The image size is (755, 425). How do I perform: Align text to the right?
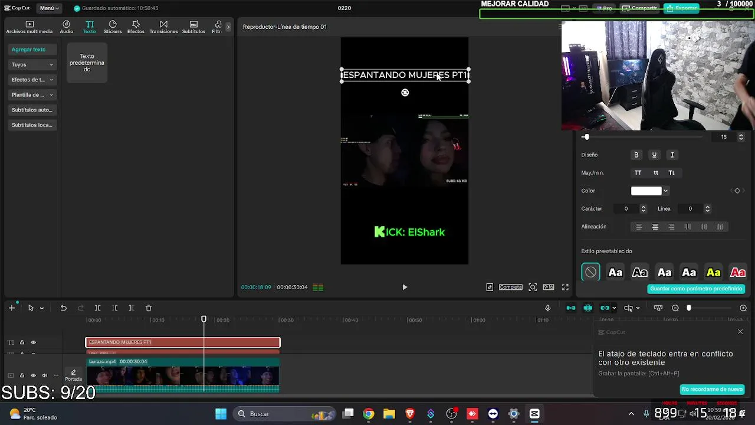[671, 227]
